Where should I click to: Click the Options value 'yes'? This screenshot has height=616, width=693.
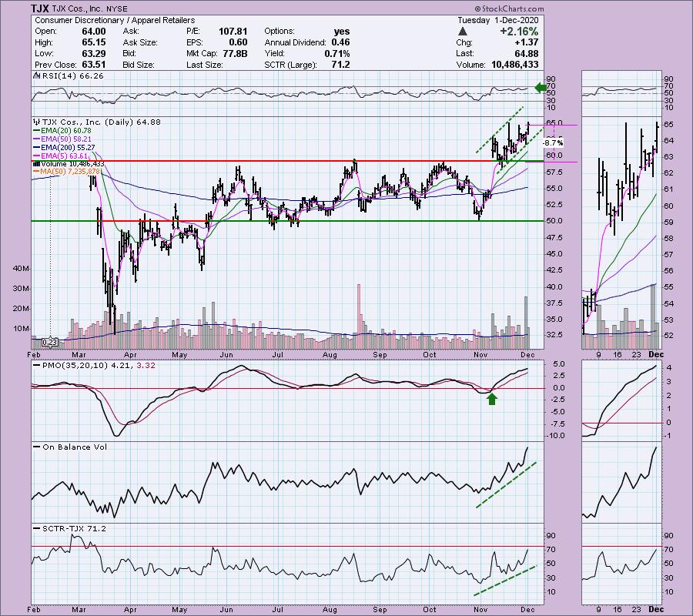(x=342, y=32)
